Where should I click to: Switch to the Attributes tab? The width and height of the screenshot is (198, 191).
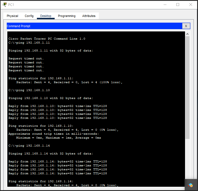coord(89,16)
